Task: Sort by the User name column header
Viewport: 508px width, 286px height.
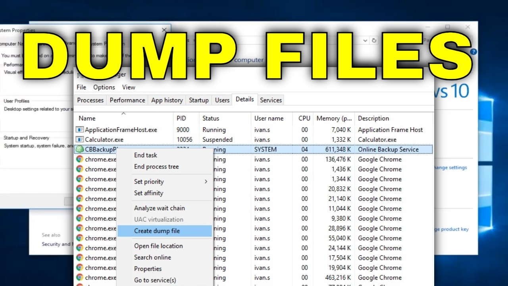Action: [273, 118]
